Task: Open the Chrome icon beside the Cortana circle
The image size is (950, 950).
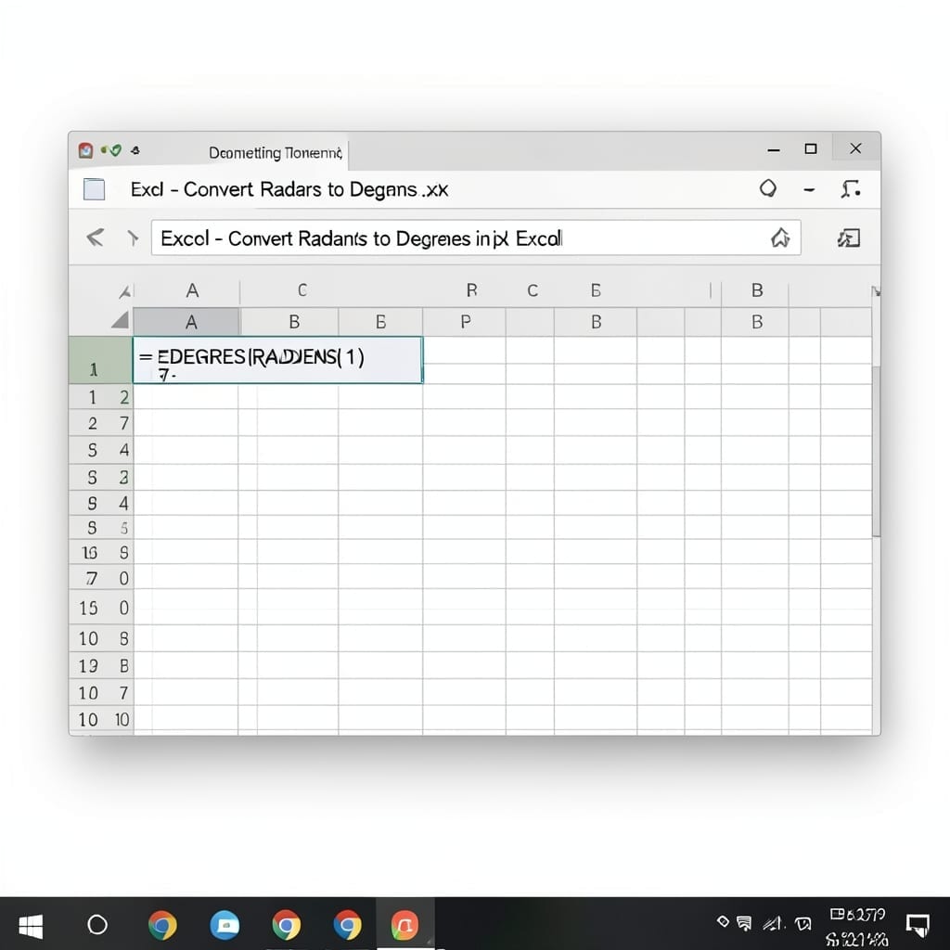Action: pos(162,925)
